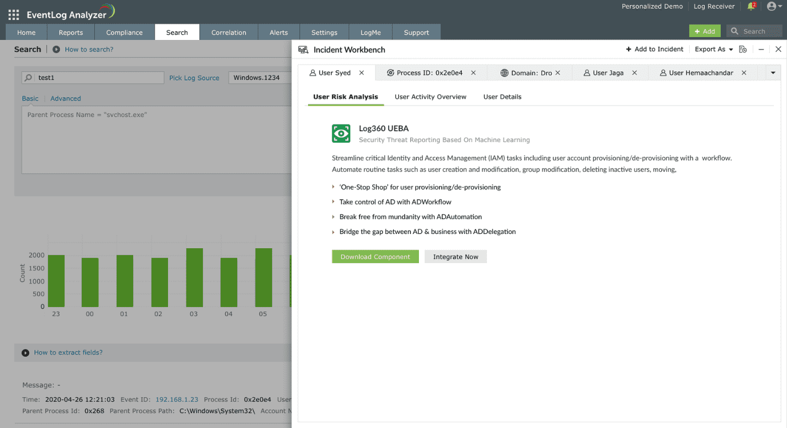
Task: Open the Log Receiver link
Action: [x=714, y=6]
